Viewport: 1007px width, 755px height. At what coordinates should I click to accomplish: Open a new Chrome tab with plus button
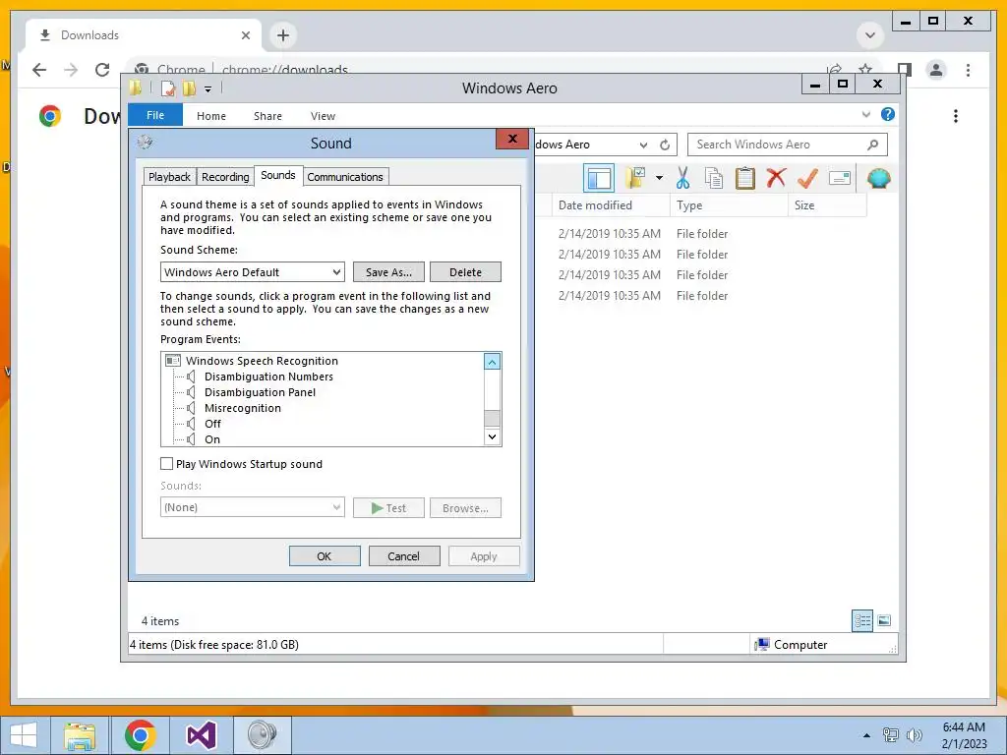(x=282, y=35)
